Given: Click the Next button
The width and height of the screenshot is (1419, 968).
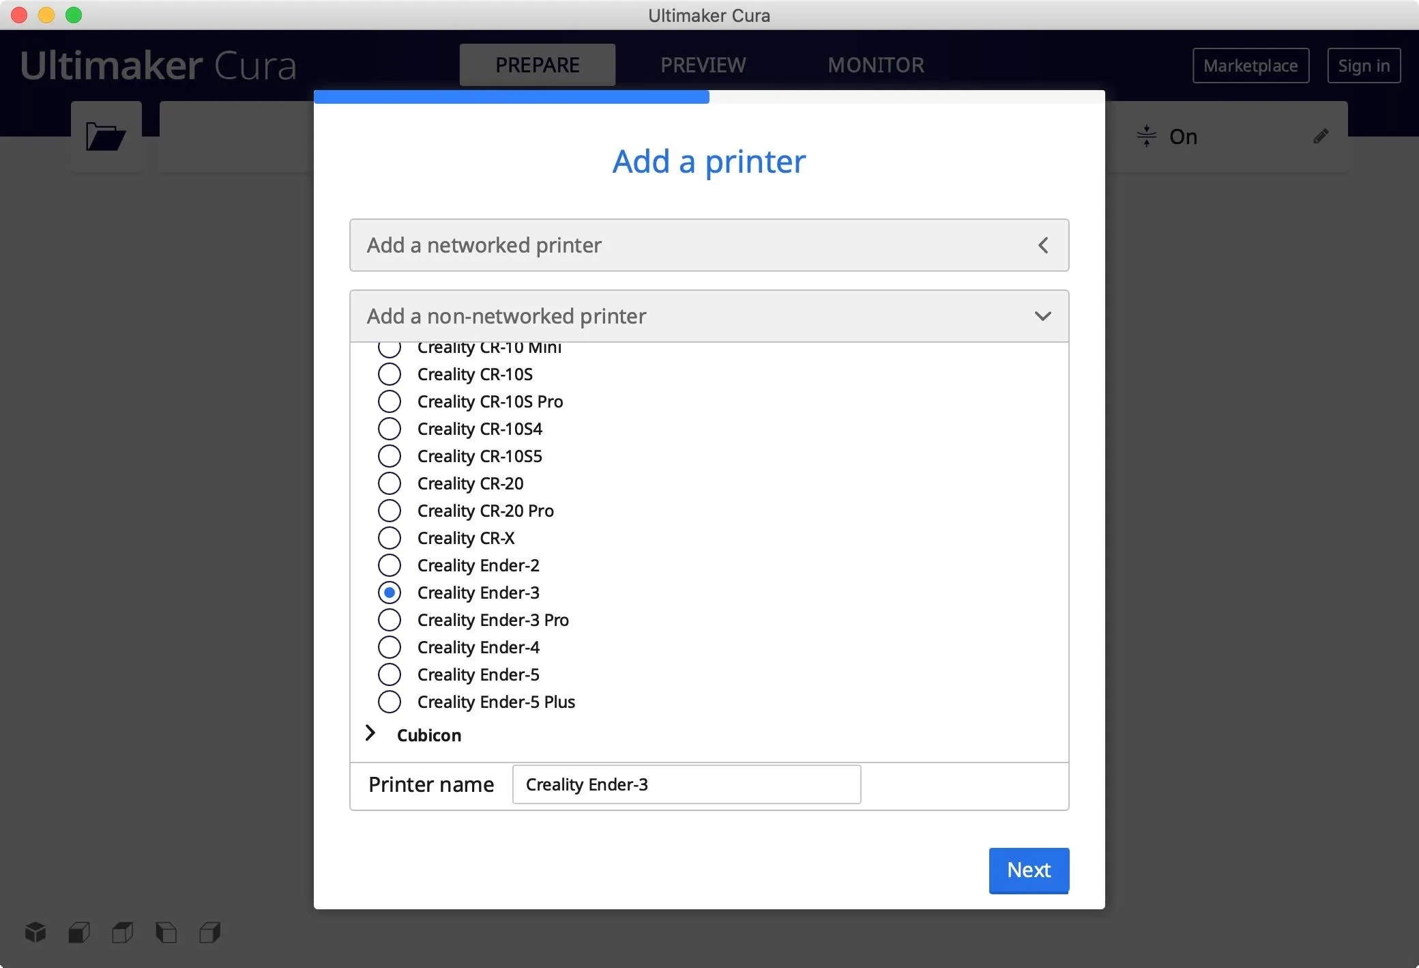Looking at the screenshot, I should (1029, 870).
